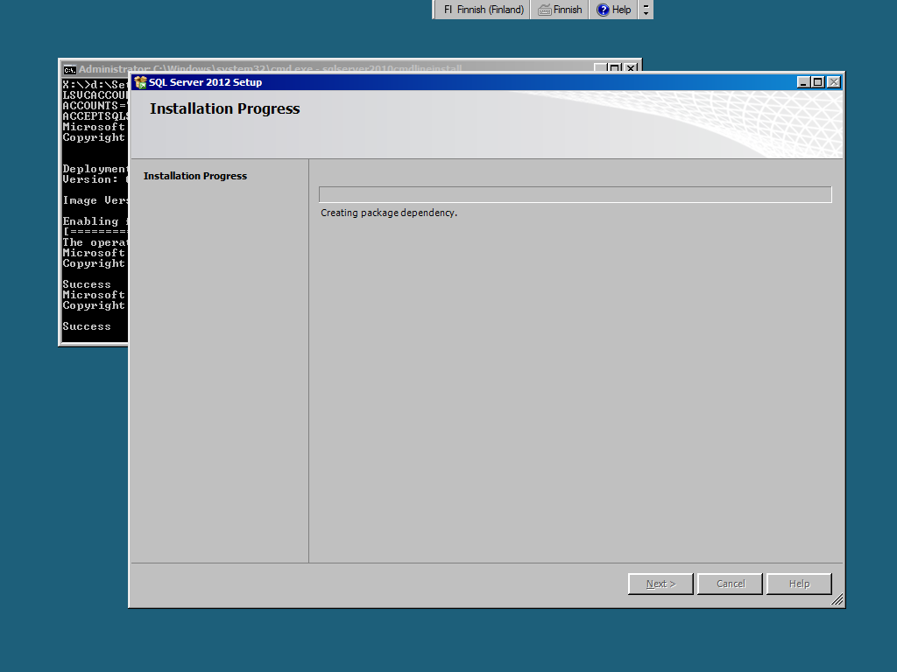Click the Installation Progress page heading
Screen dimensions: 897x672
click(x=225, y=109)
